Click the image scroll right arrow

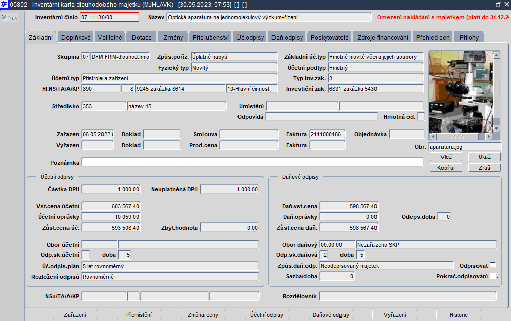489,137
